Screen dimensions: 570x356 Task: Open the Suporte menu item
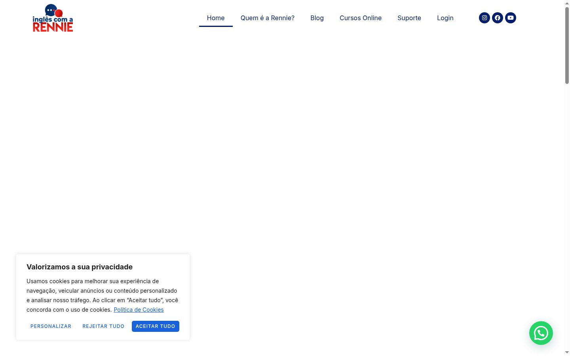[409, 18]
